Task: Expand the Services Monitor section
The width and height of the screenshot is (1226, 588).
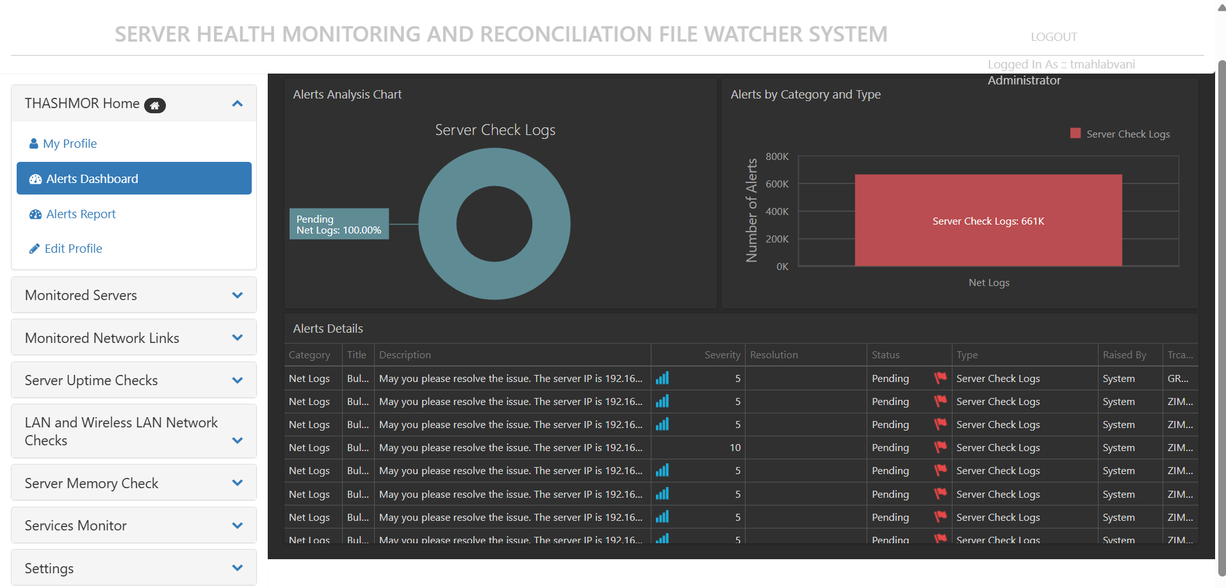Action: (x=134, y=525)
